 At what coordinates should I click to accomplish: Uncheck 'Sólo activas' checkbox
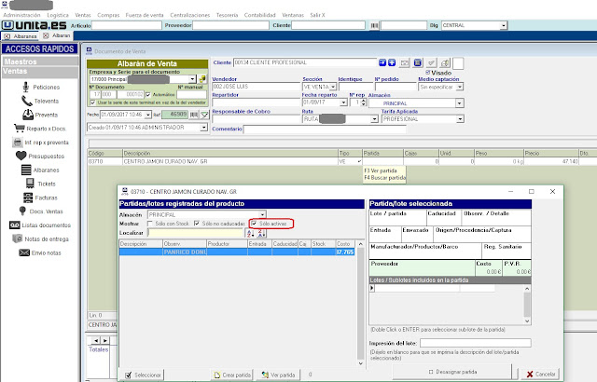click(x=253, y=225)
